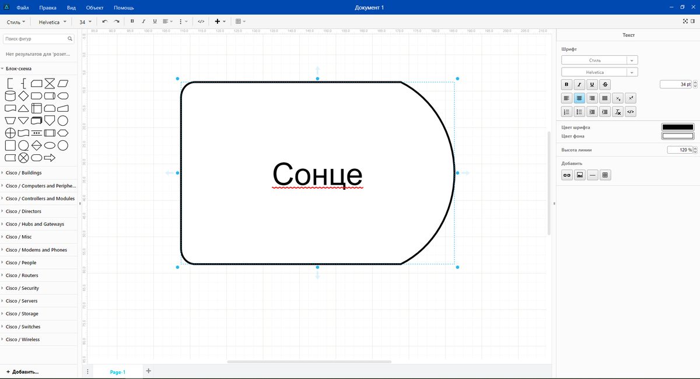This screenshot has height=379, width=700.
Task: Insert a link from Добавить section
Action: pos(566,175)
